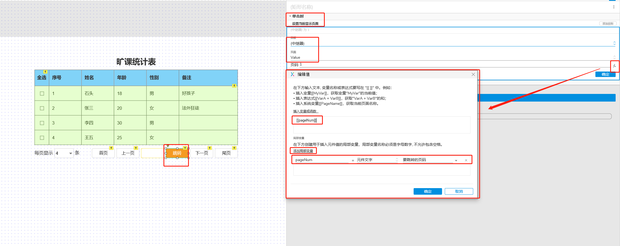The image size is (620, 246).
Task: Click the blue highlighted bar behind the dialog
Action: 546,98
